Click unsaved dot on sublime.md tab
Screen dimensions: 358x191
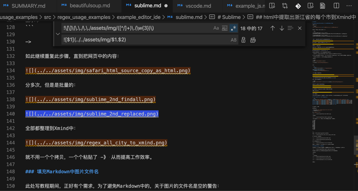coord(166,6)
